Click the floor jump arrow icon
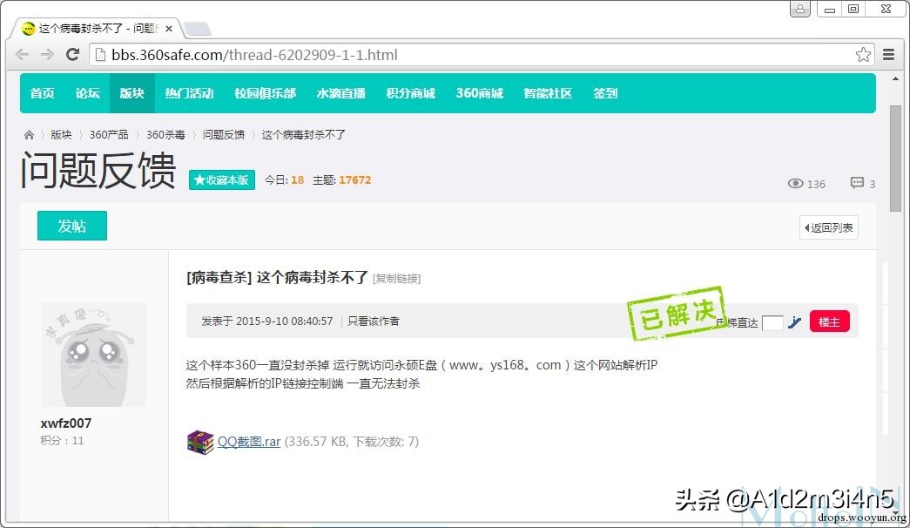This screenshot has height=528, width=910. point(794,322)
